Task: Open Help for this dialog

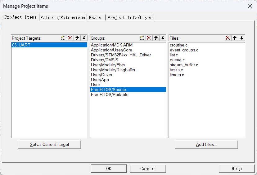Action: (237, 168)
